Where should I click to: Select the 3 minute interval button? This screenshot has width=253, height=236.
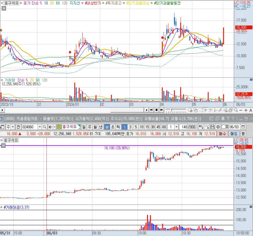pyautogui.click(x=130, y=127)
